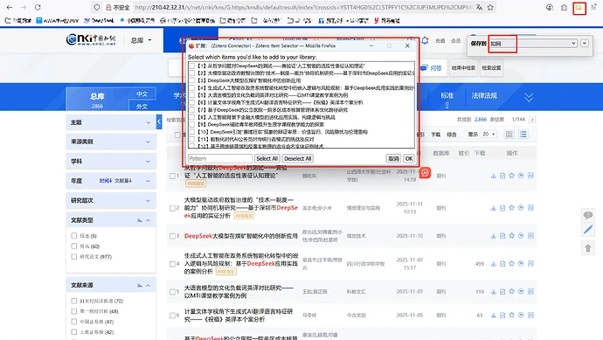
Task: Expand more database tabs chevron
Action: [529, 97]
